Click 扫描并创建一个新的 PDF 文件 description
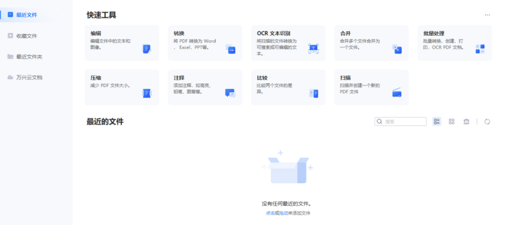 click(x=360, y=88)
